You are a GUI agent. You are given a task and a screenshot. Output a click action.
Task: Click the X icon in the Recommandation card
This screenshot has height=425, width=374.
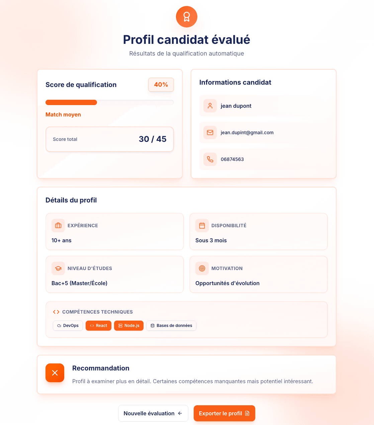pos(55,372)
